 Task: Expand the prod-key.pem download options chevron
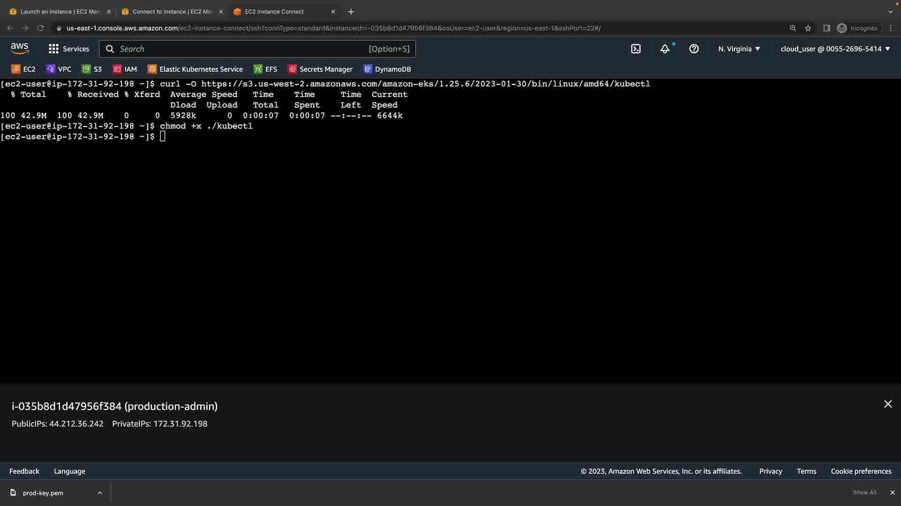click(100, 493)
